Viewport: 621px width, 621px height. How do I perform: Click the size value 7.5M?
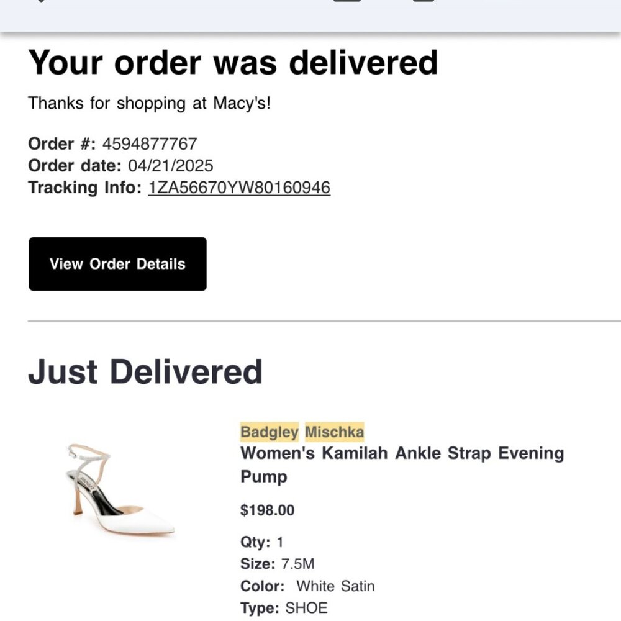pos(297,564)
